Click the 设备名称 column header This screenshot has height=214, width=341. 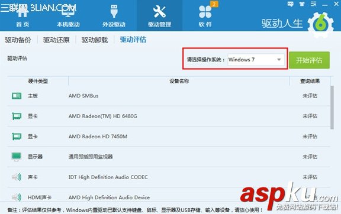click(x=179, y=81)
